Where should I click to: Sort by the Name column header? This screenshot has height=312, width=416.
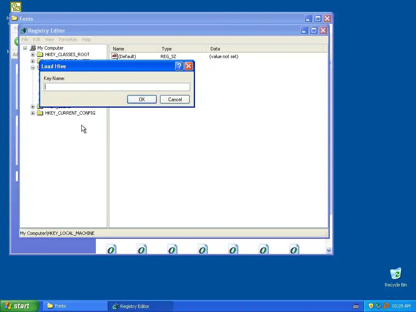[134, 49]
